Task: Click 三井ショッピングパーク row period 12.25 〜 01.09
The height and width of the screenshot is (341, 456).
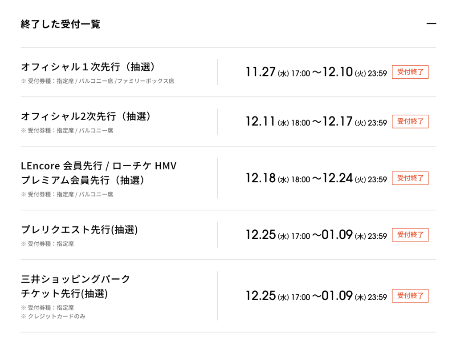Action: tap(316, 296)
